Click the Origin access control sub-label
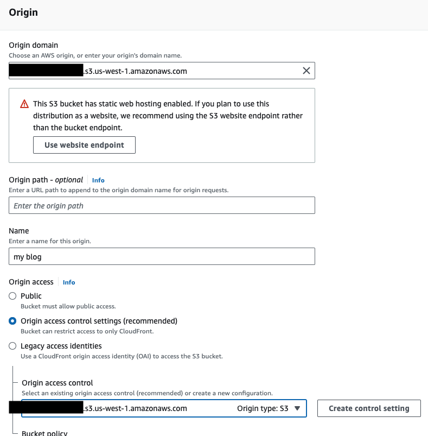The width and height of the screenshot is (428, 436). coord(57,383)
